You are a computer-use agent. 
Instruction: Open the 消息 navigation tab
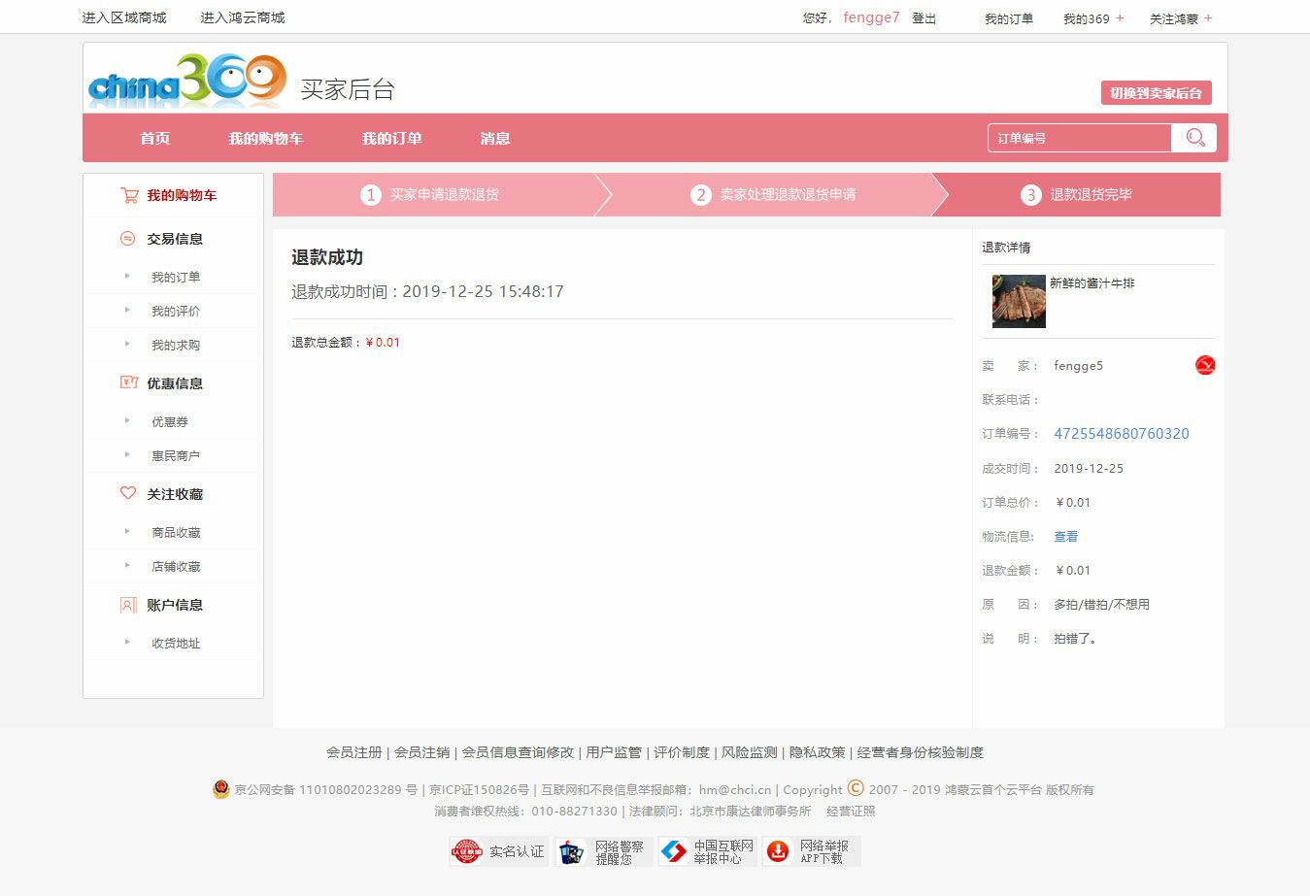tap(494, 138)
